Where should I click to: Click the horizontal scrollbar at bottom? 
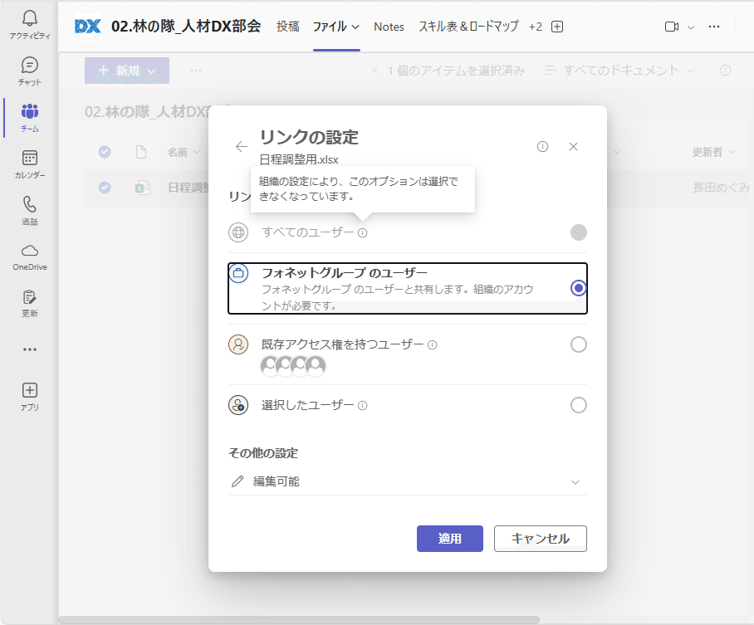click(x=299, y=620)
